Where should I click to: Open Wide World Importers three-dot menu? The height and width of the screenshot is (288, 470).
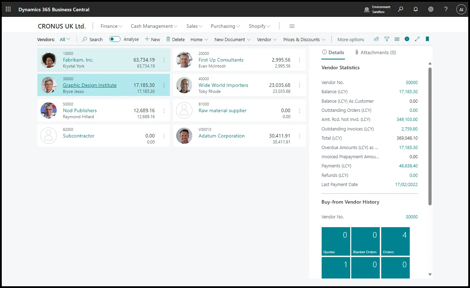coord(299,85)
